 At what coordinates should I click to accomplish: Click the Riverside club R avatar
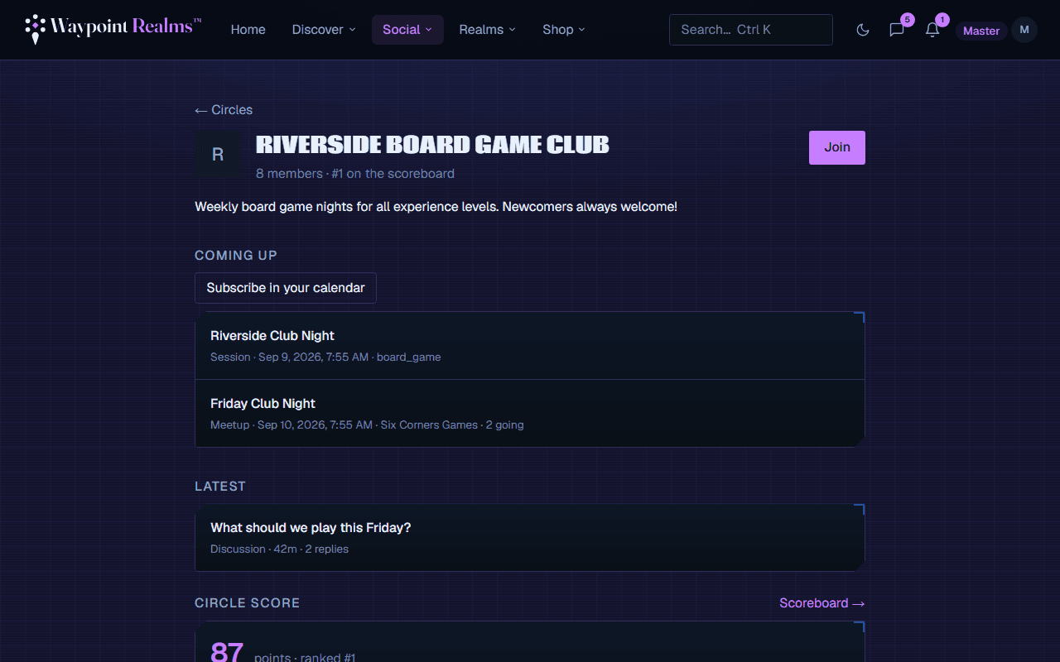point(219,155)
